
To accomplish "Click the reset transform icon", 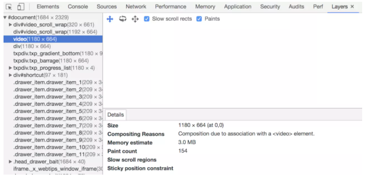I will 135,19.
